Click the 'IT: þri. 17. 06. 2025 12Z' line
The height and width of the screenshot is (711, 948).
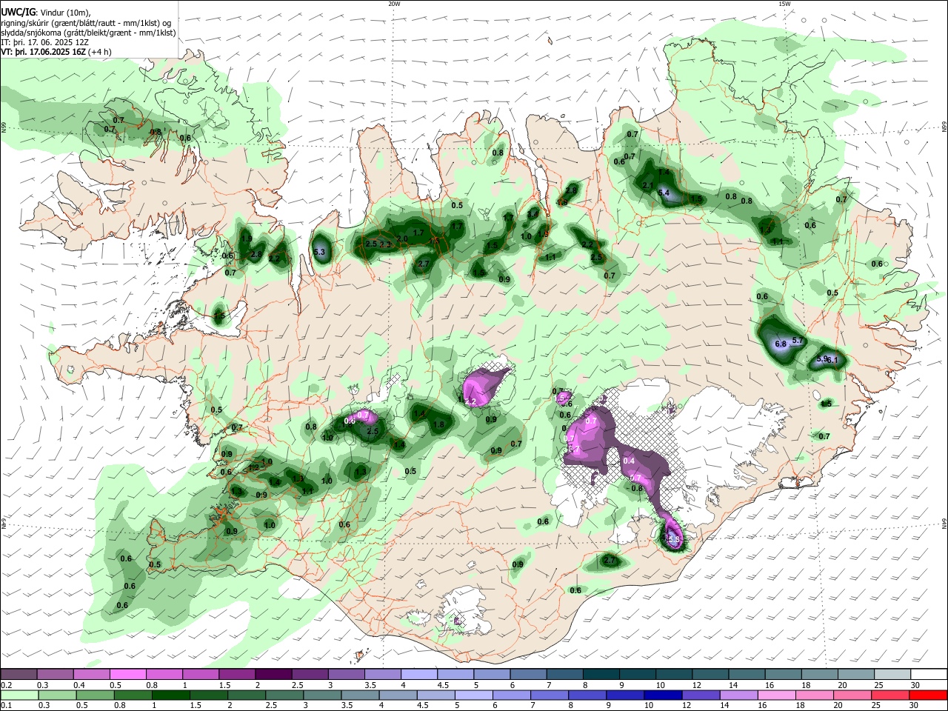point(44,42)
